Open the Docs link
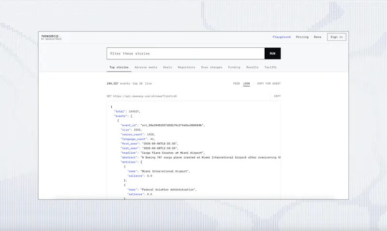387x231 pixels. [x=317, y=37]
